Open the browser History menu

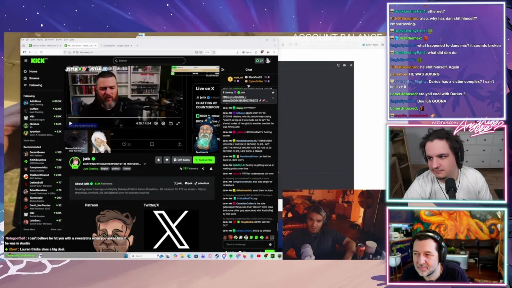[40, 40]
